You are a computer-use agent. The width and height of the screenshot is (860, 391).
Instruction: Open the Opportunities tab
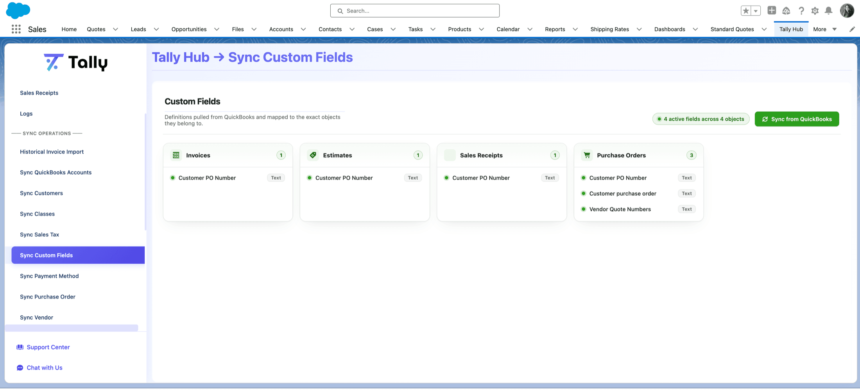[x=189, y=29]
